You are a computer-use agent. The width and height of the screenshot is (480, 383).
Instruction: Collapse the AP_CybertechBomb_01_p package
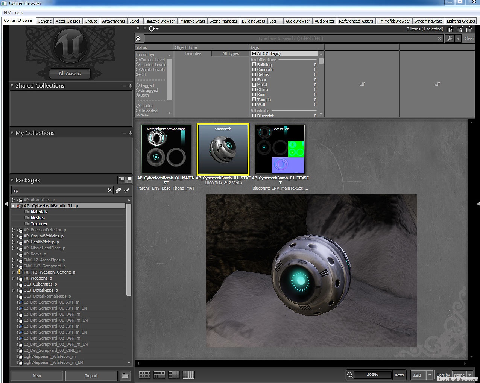14,206
